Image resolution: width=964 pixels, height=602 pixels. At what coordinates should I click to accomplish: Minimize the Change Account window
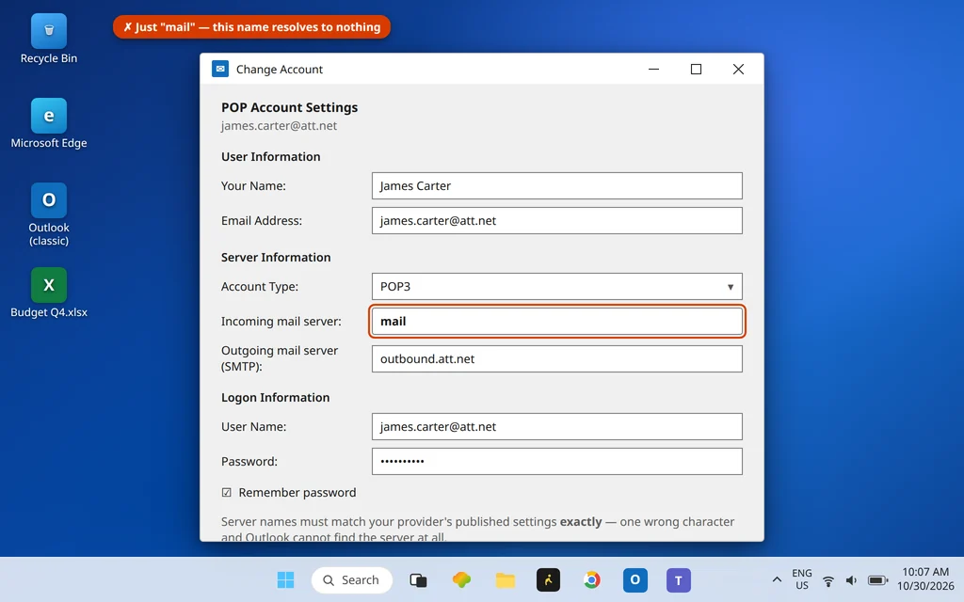point(653,69)
